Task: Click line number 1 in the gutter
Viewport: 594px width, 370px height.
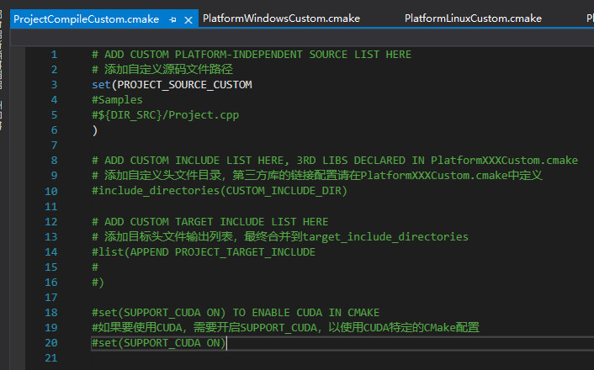Action: tap(54, 55)
